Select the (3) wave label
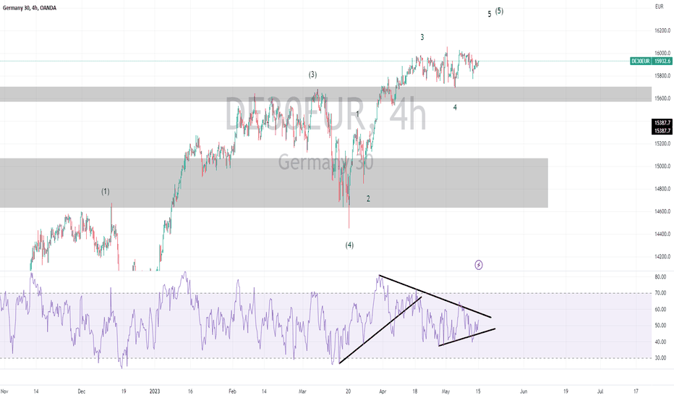 point(312,75)
